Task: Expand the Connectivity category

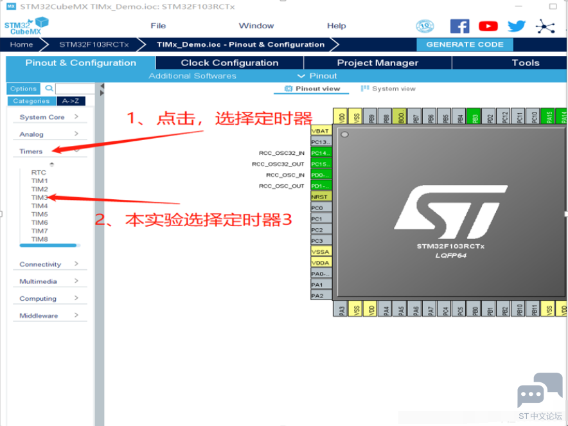Action: [x=49, y=264]
